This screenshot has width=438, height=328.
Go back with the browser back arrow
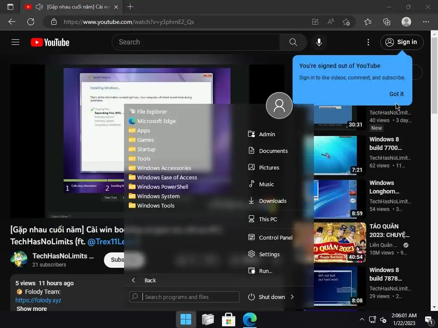click(x=12, y=22)
